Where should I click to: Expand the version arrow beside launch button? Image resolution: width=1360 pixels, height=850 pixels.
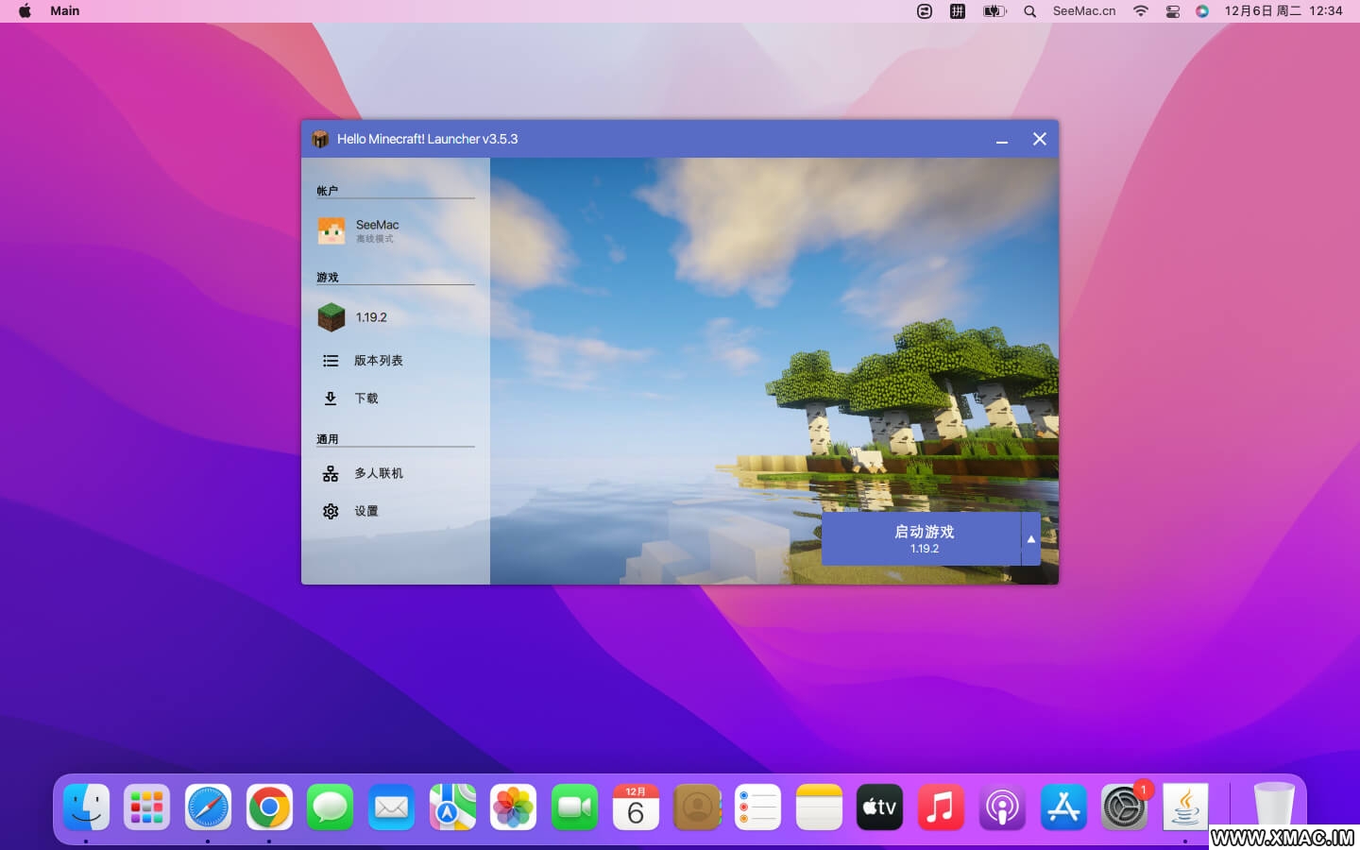(x=1031, y=539)
